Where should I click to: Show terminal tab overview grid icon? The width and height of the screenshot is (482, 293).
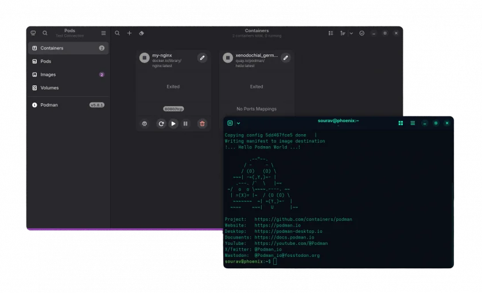pos(401,123)
